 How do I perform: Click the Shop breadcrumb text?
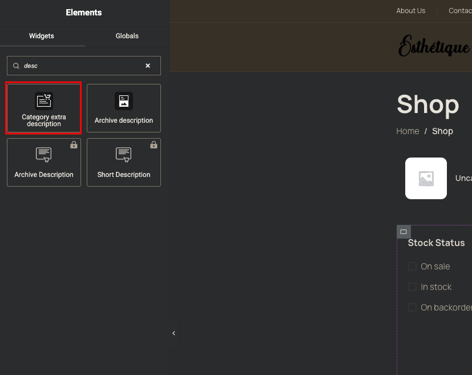pyautogui.click(x=442, y=131)
